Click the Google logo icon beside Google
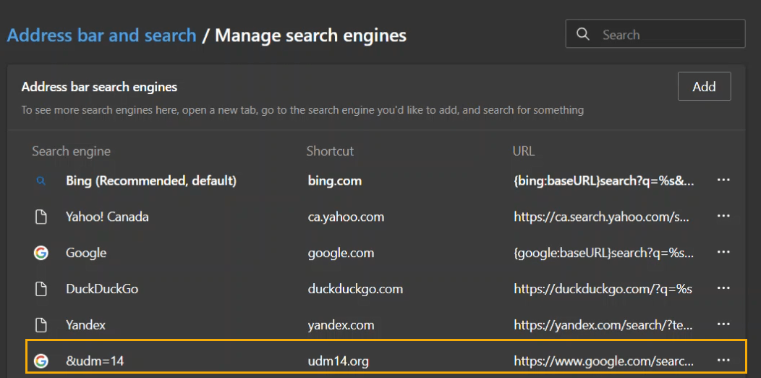Image resolution: width=761 pixels, height=378 pixels. [x=41, y=253]
